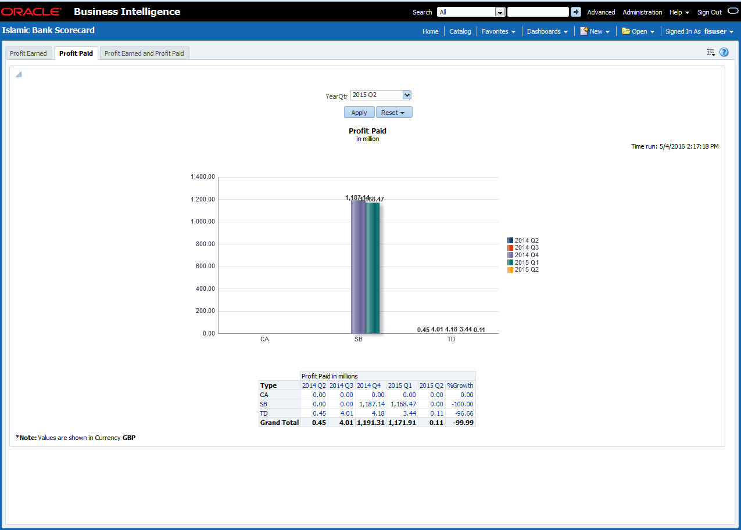This screenshot has height=530, width=741.
Task: Open the Search scope All dropdown
Action: 500,12
